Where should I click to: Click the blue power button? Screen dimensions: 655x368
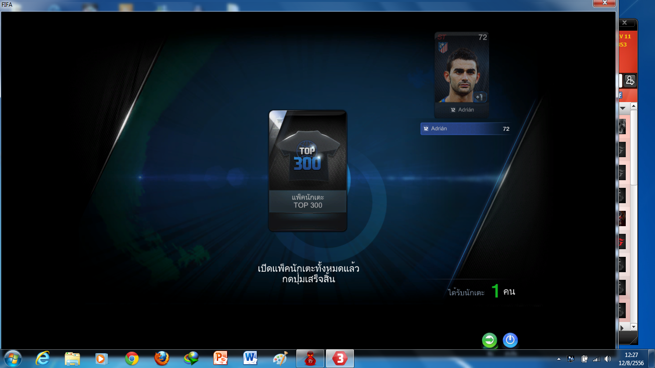pyautogui.click(x=510, y=340)
